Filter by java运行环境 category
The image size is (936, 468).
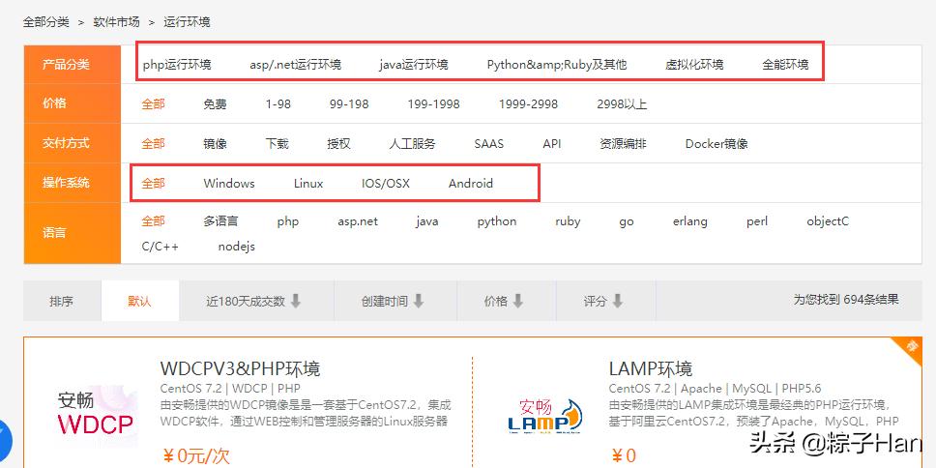pos(414,65)
